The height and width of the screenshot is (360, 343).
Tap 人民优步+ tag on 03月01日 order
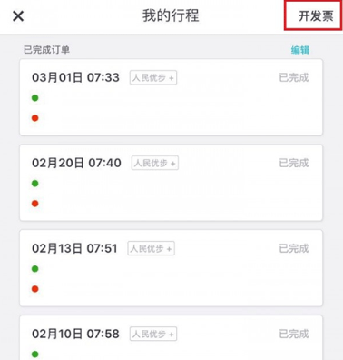tap(153, 77)
